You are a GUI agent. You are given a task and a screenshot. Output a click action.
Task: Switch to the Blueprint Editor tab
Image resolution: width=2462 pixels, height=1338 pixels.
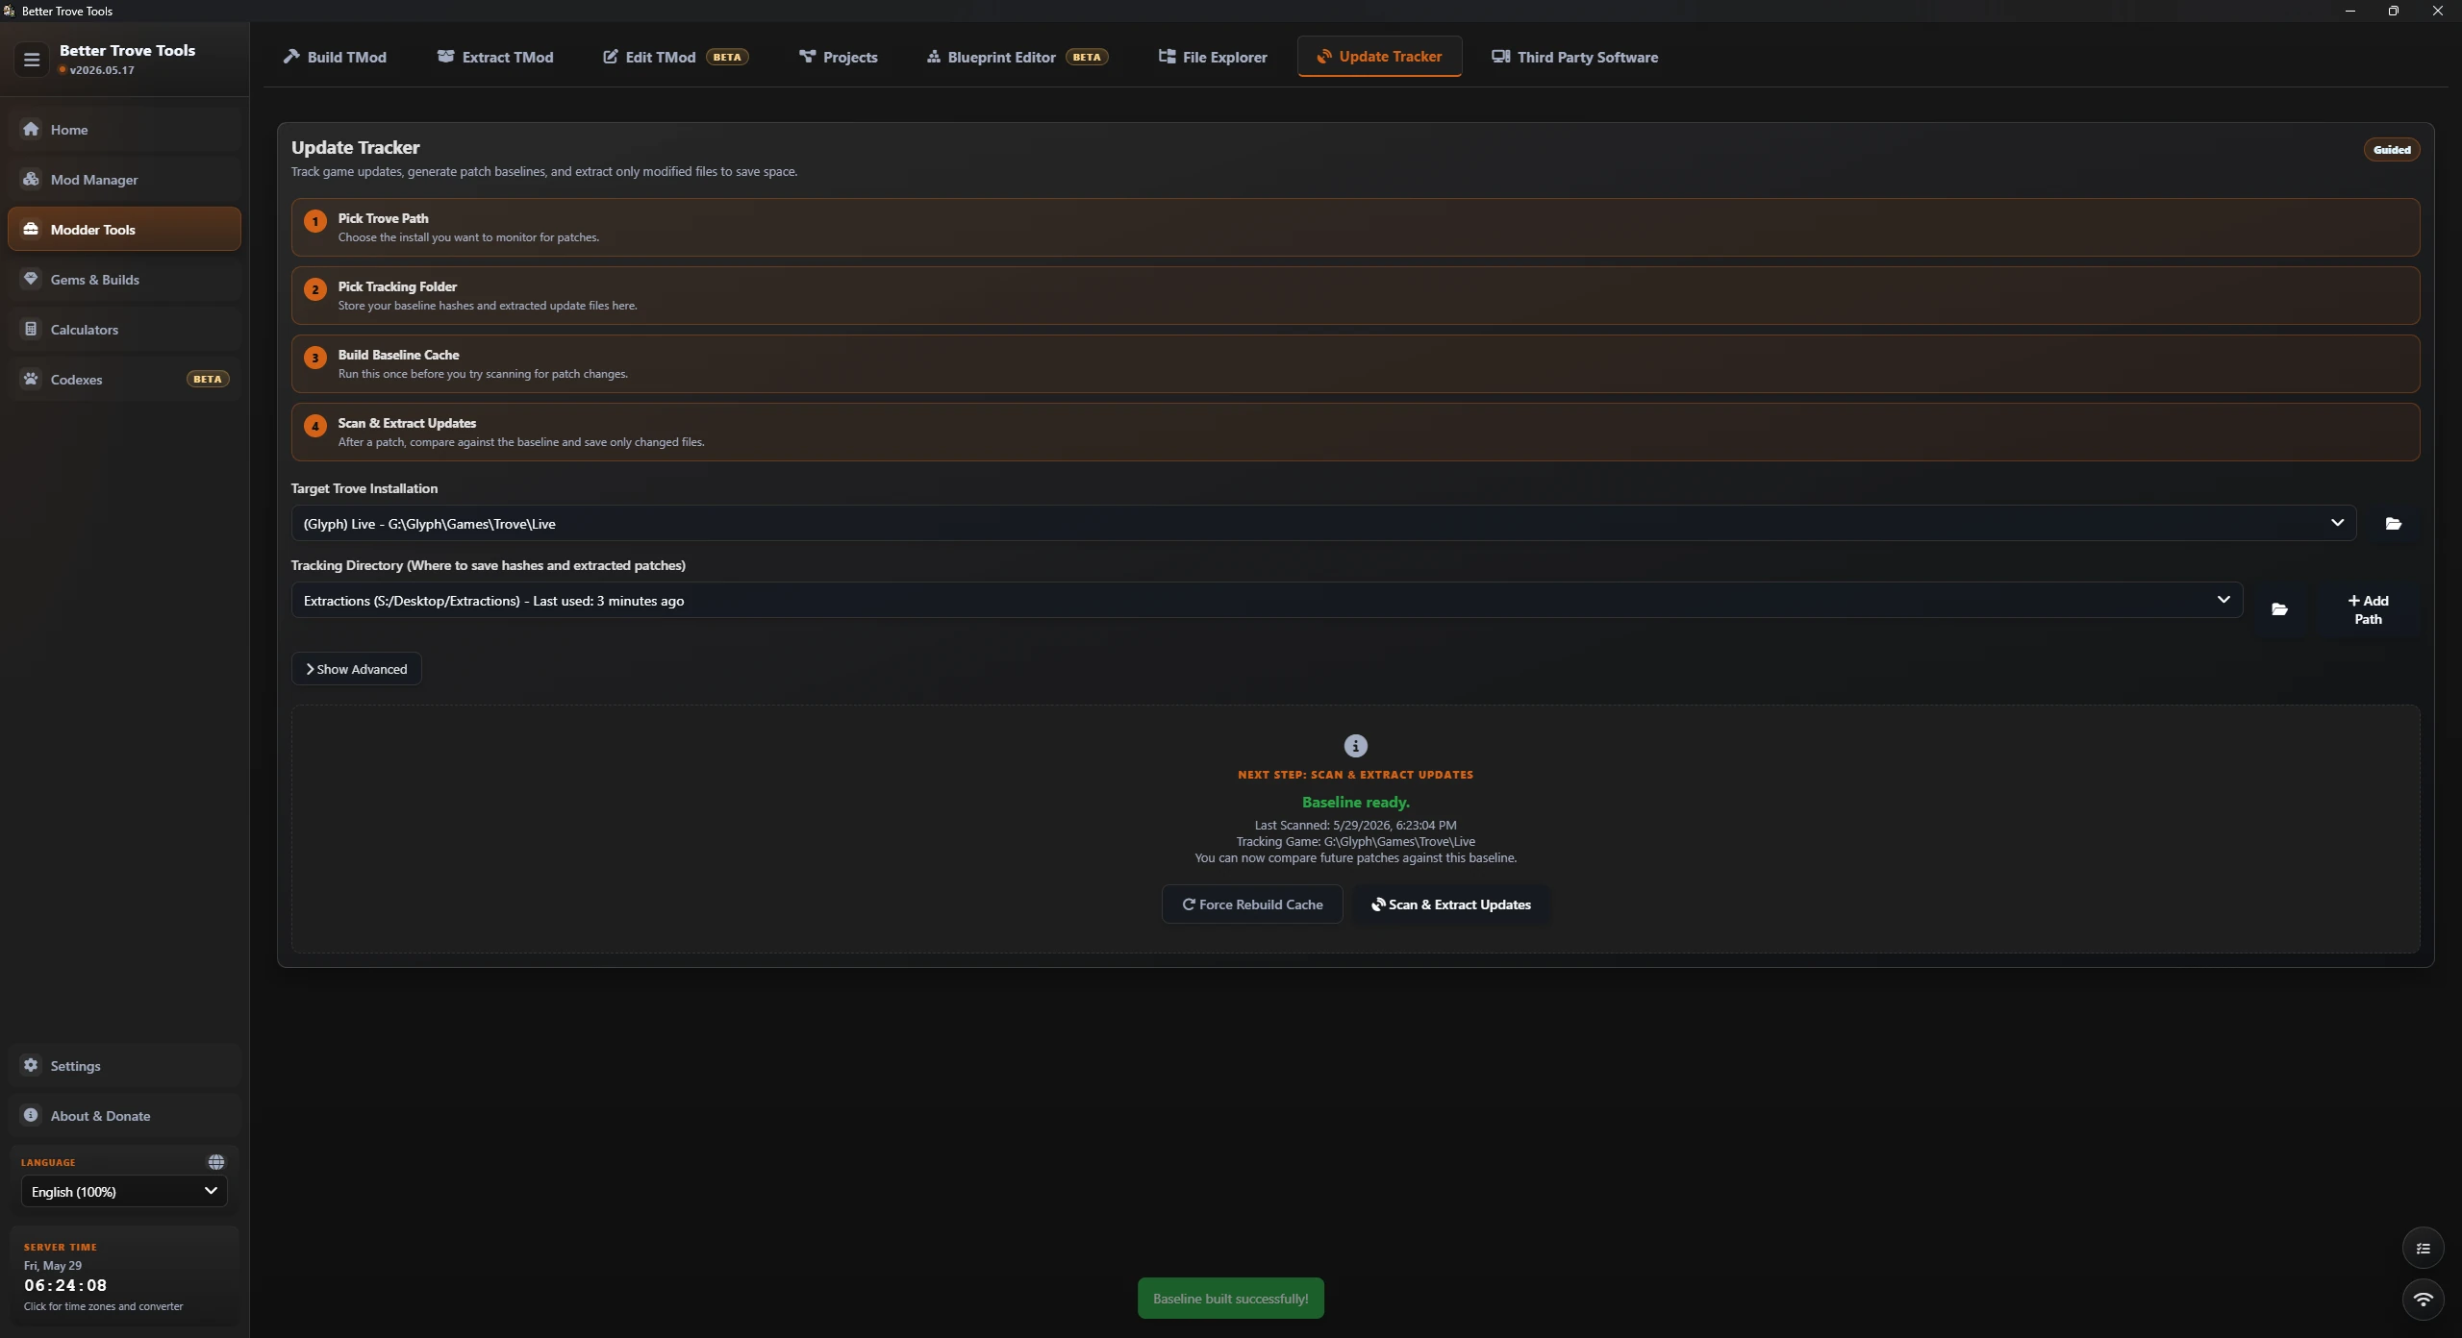pyautogui.click(x=1017, y=57)
